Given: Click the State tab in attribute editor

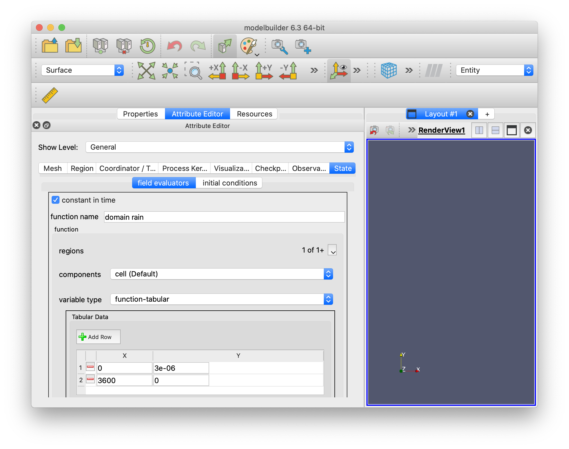Looking at the screenshot, I should pos(343,168).
